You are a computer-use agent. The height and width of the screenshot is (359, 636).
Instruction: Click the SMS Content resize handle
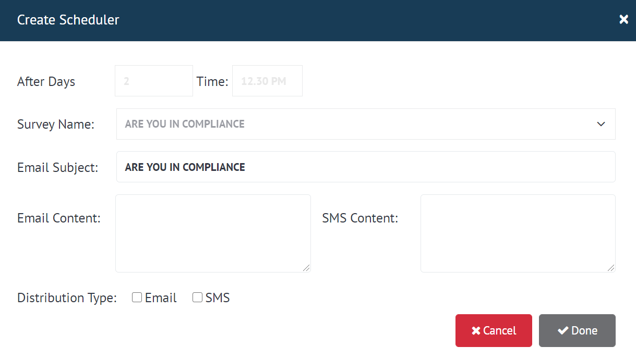pyautogui.click(x=611, y=268)
